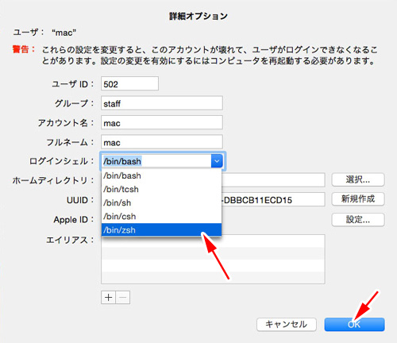The width and height of the screenshot is (397, 343).
Task: Click the アカウント名 text field
Action: tap(162, 122)
